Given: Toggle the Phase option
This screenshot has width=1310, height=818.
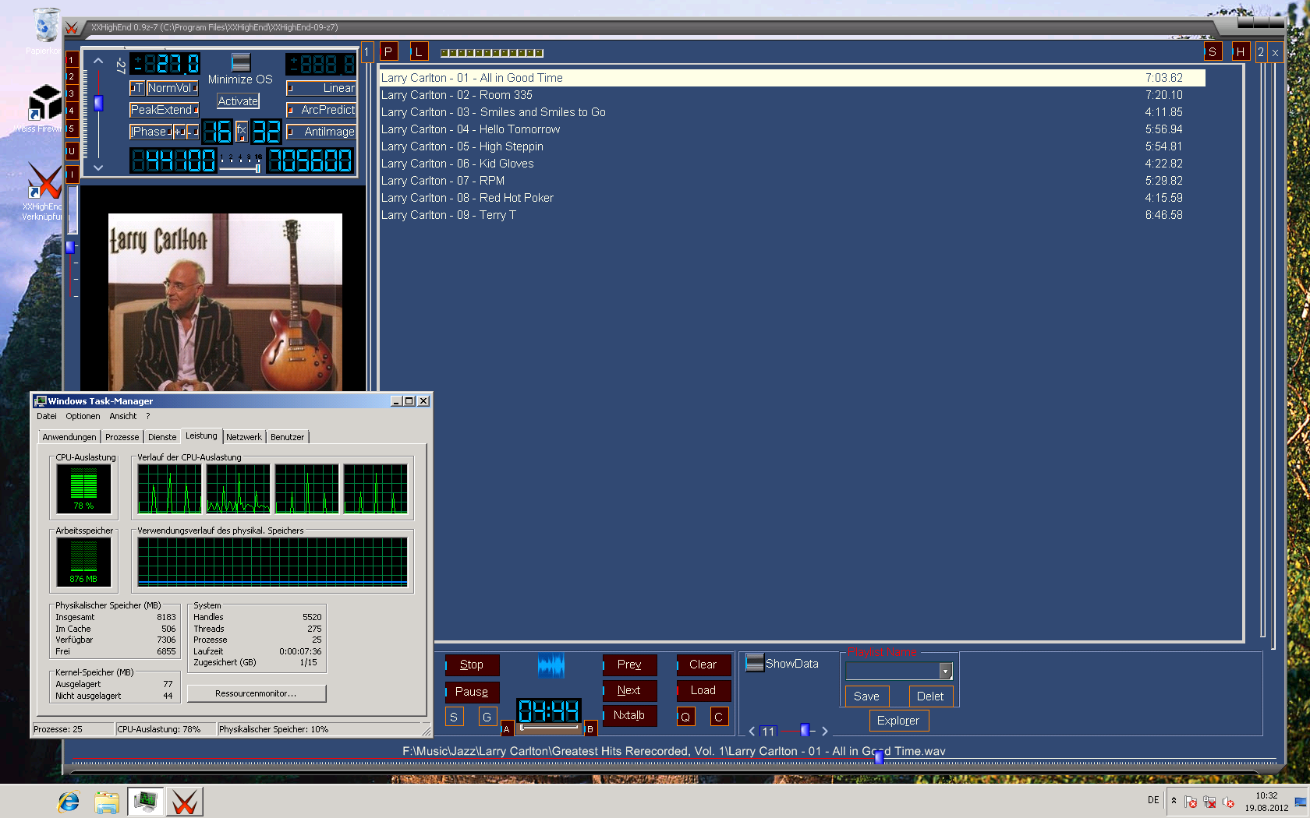Looking at the screenshot, I should point(150,132).
